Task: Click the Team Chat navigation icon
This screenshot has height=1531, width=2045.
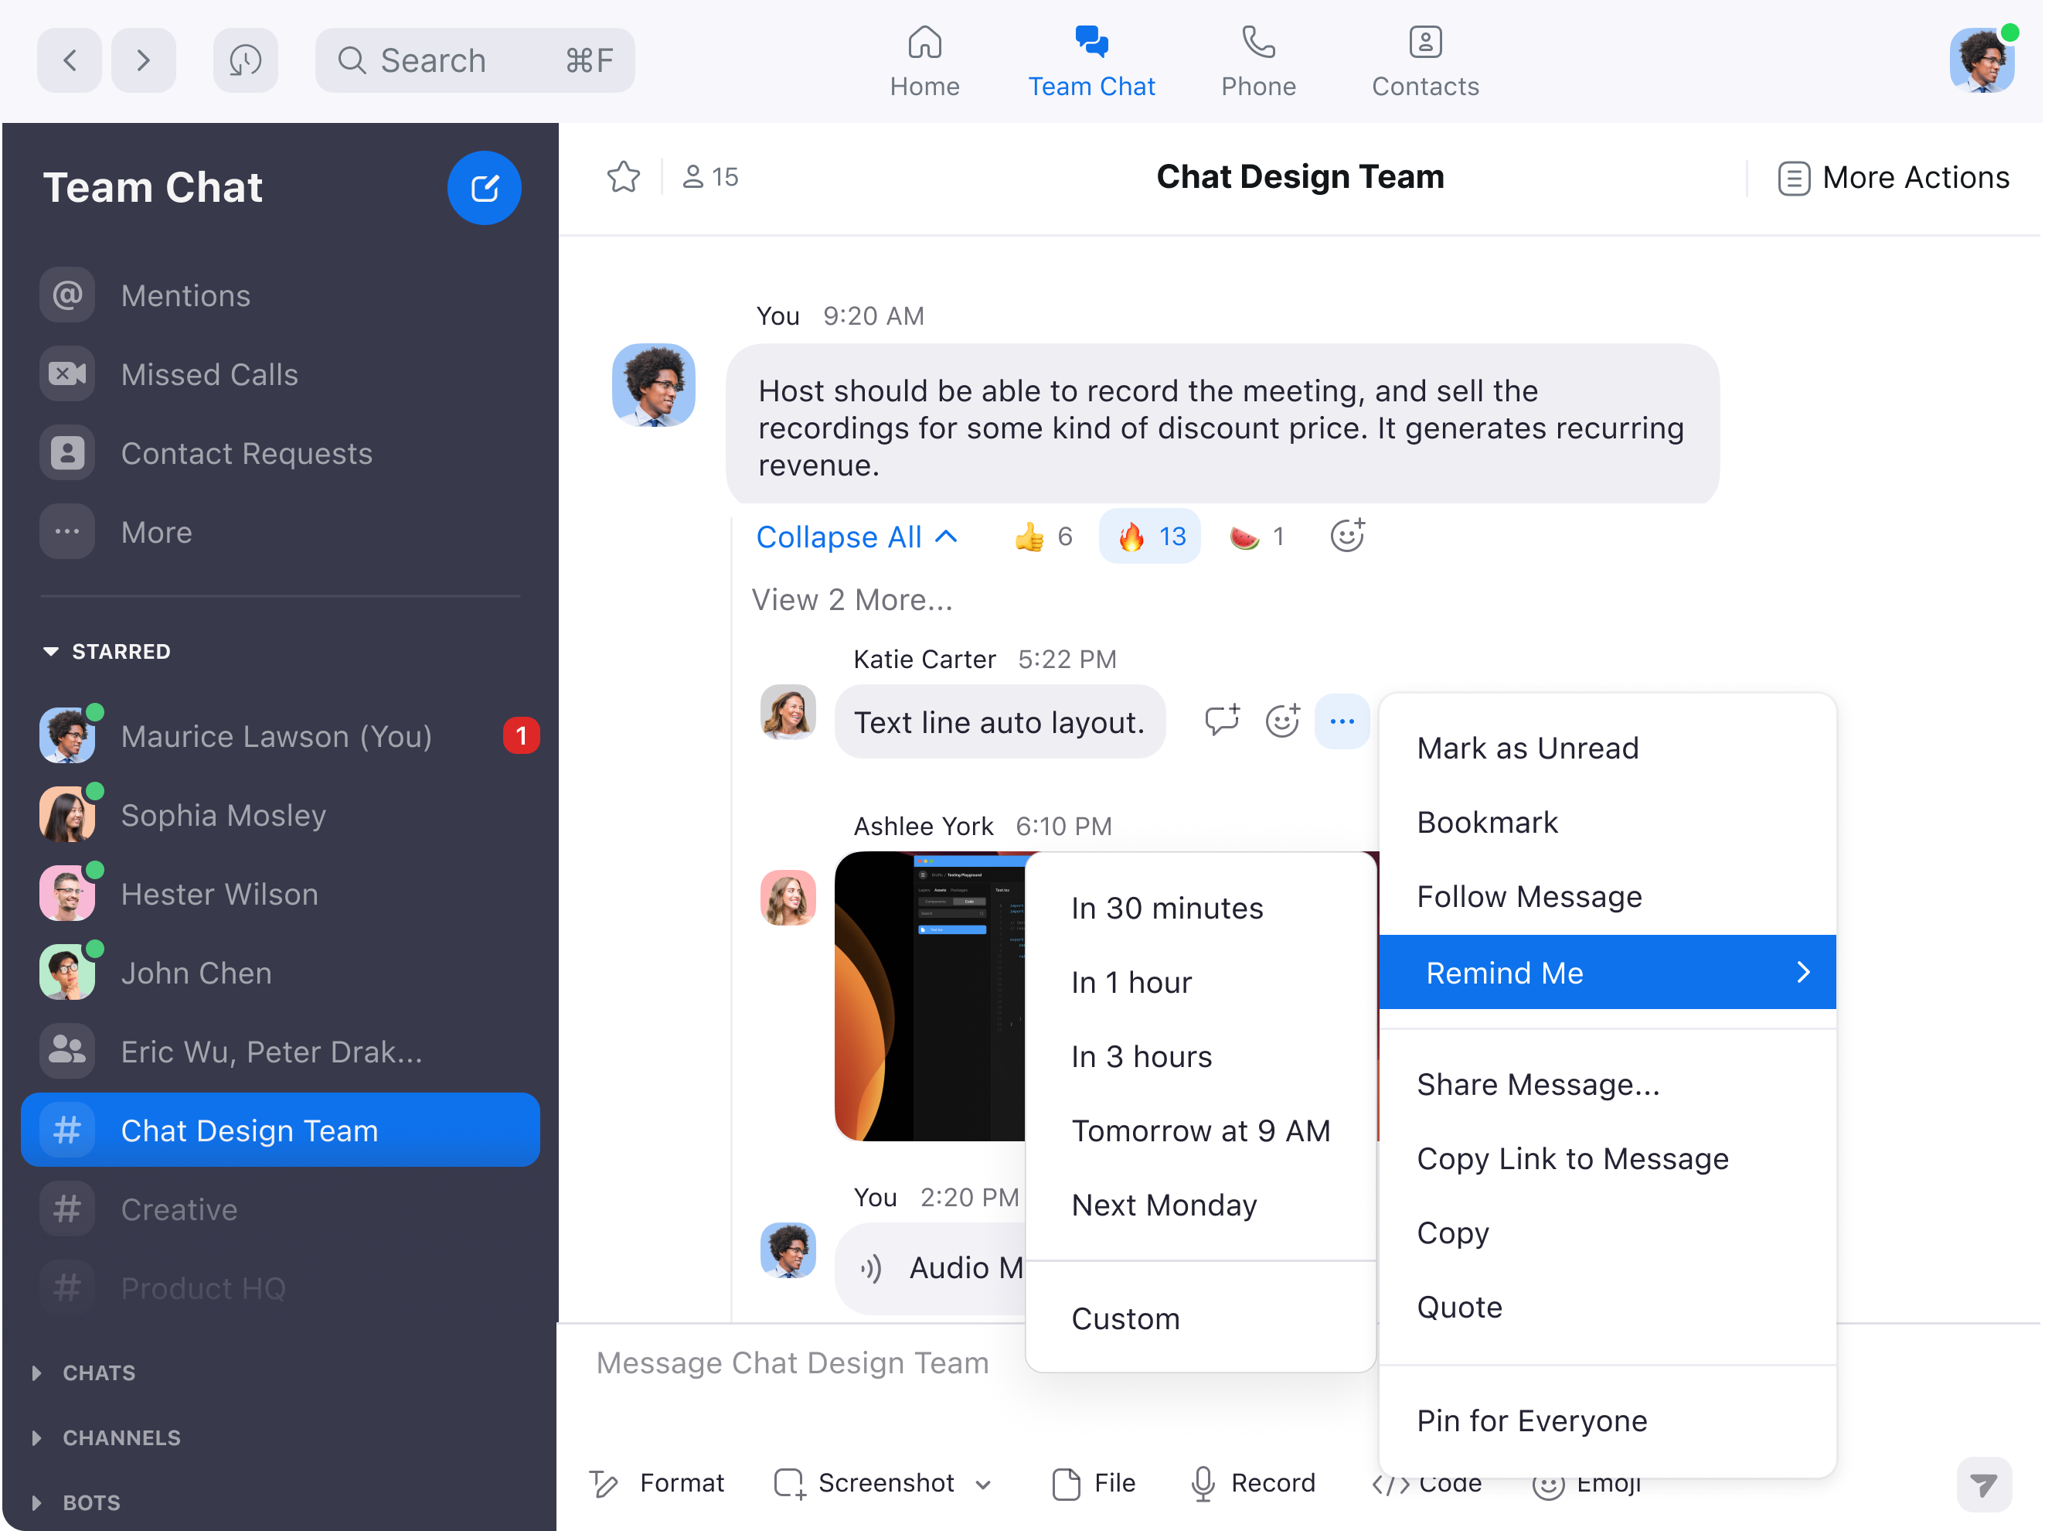Action: tap(1090, 40)
